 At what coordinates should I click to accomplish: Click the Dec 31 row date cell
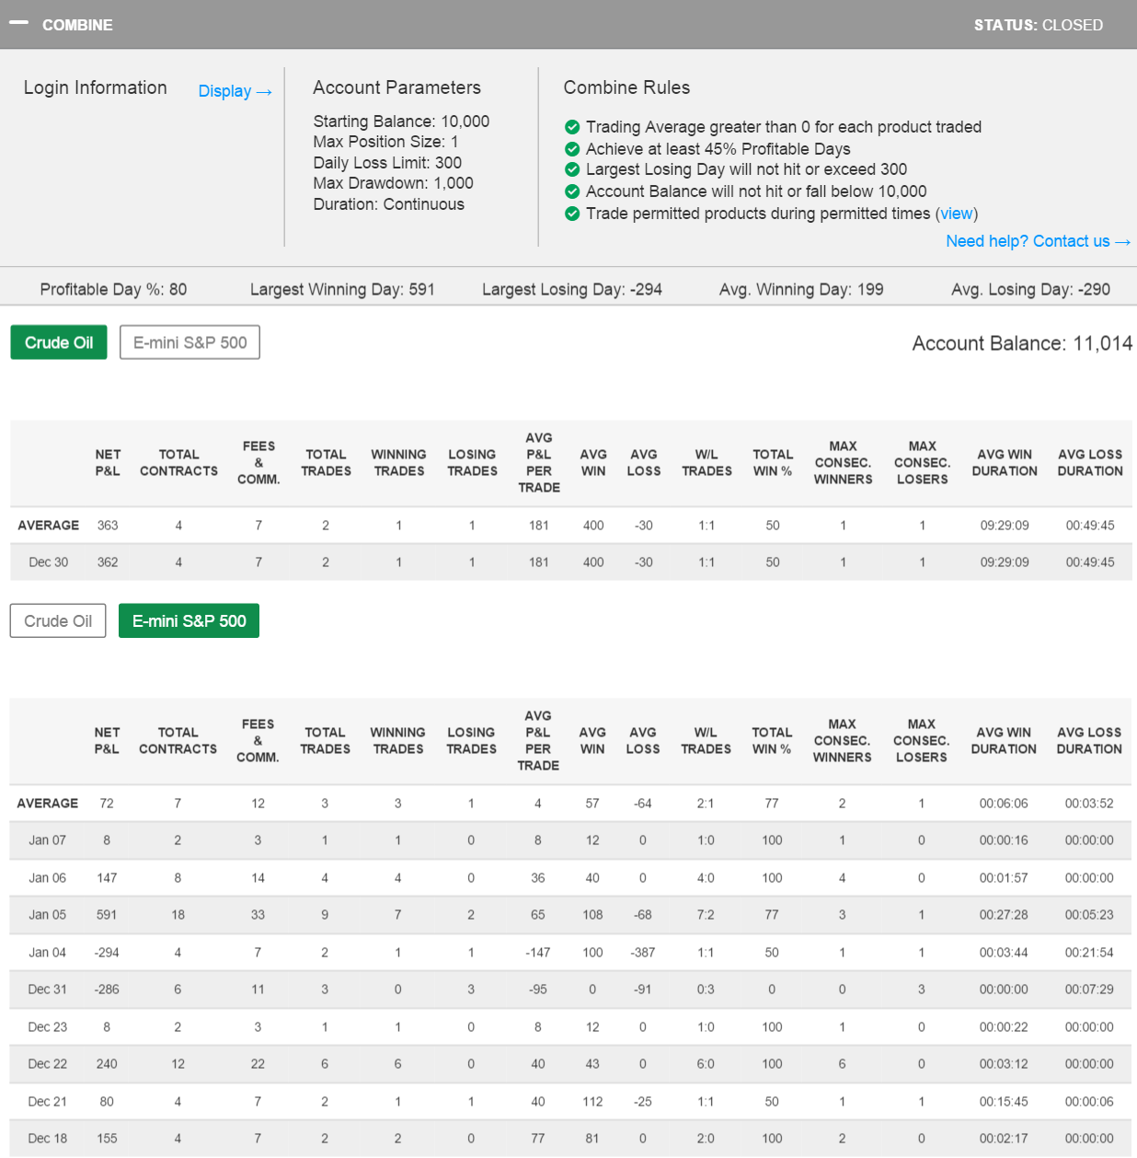click(x=47, y=990)
